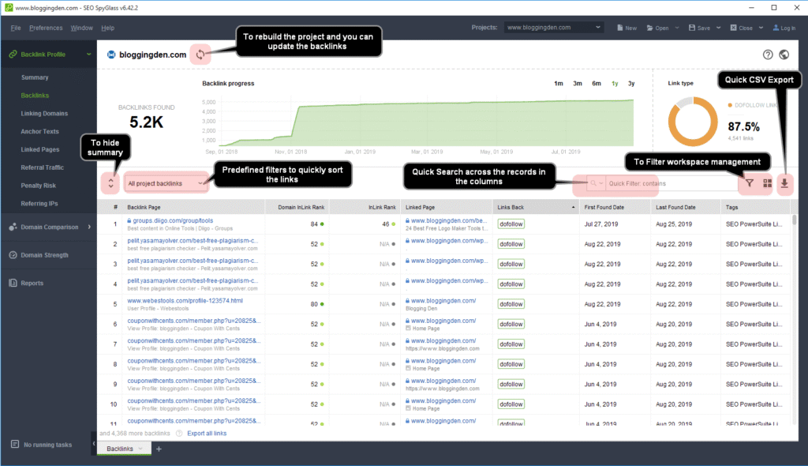Click the orange DOFOLLOW LINKS legend swatch

pos(730,103)
